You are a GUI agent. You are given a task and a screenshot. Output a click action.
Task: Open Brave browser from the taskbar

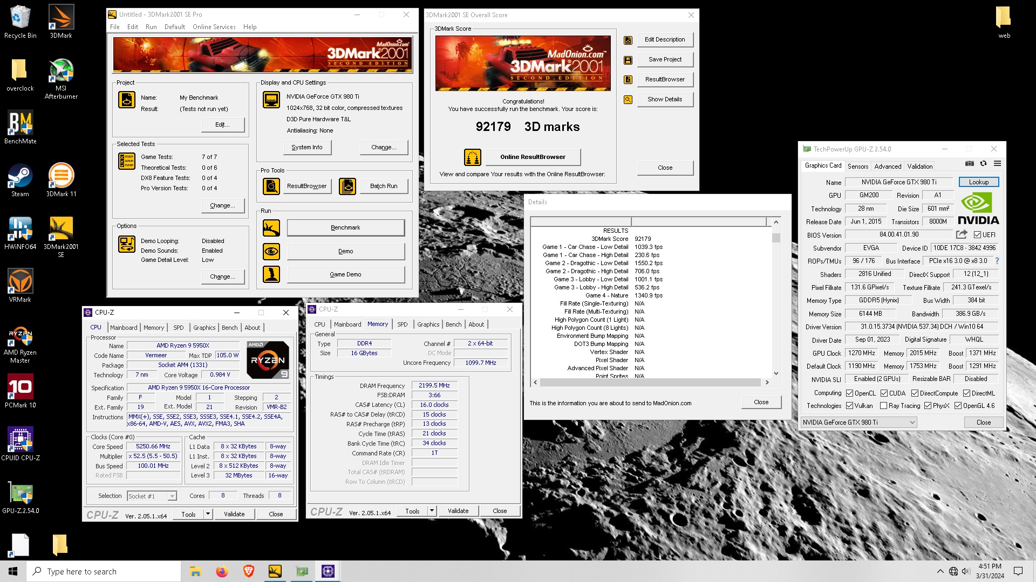tap(248, 571)
